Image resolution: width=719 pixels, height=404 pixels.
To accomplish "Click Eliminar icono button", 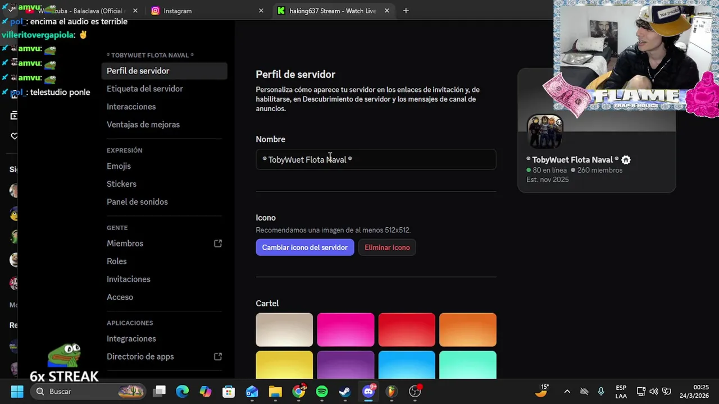I will pyautogui.click(x=387, y=247).
